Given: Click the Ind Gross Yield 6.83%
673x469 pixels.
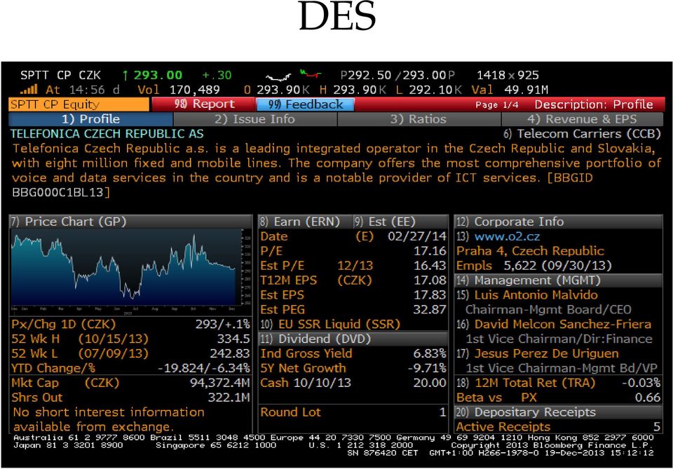Looking at the screenshot, I should [x=430, y=353].
